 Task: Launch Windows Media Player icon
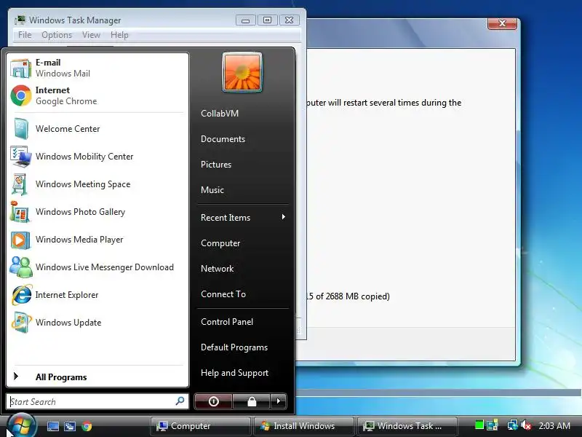pyautogui.click(x=20, y=240)
